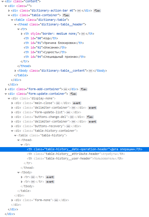Viewport: 149px width, 217px height.
Task: Select table-history__user-header Пользователь row
Action: click(75, 159)
